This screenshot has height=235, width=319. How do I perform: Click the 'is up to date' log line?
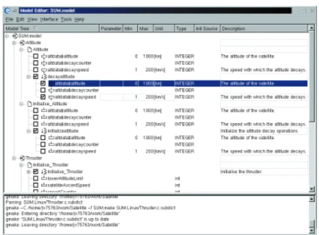(x=58, y=219)
